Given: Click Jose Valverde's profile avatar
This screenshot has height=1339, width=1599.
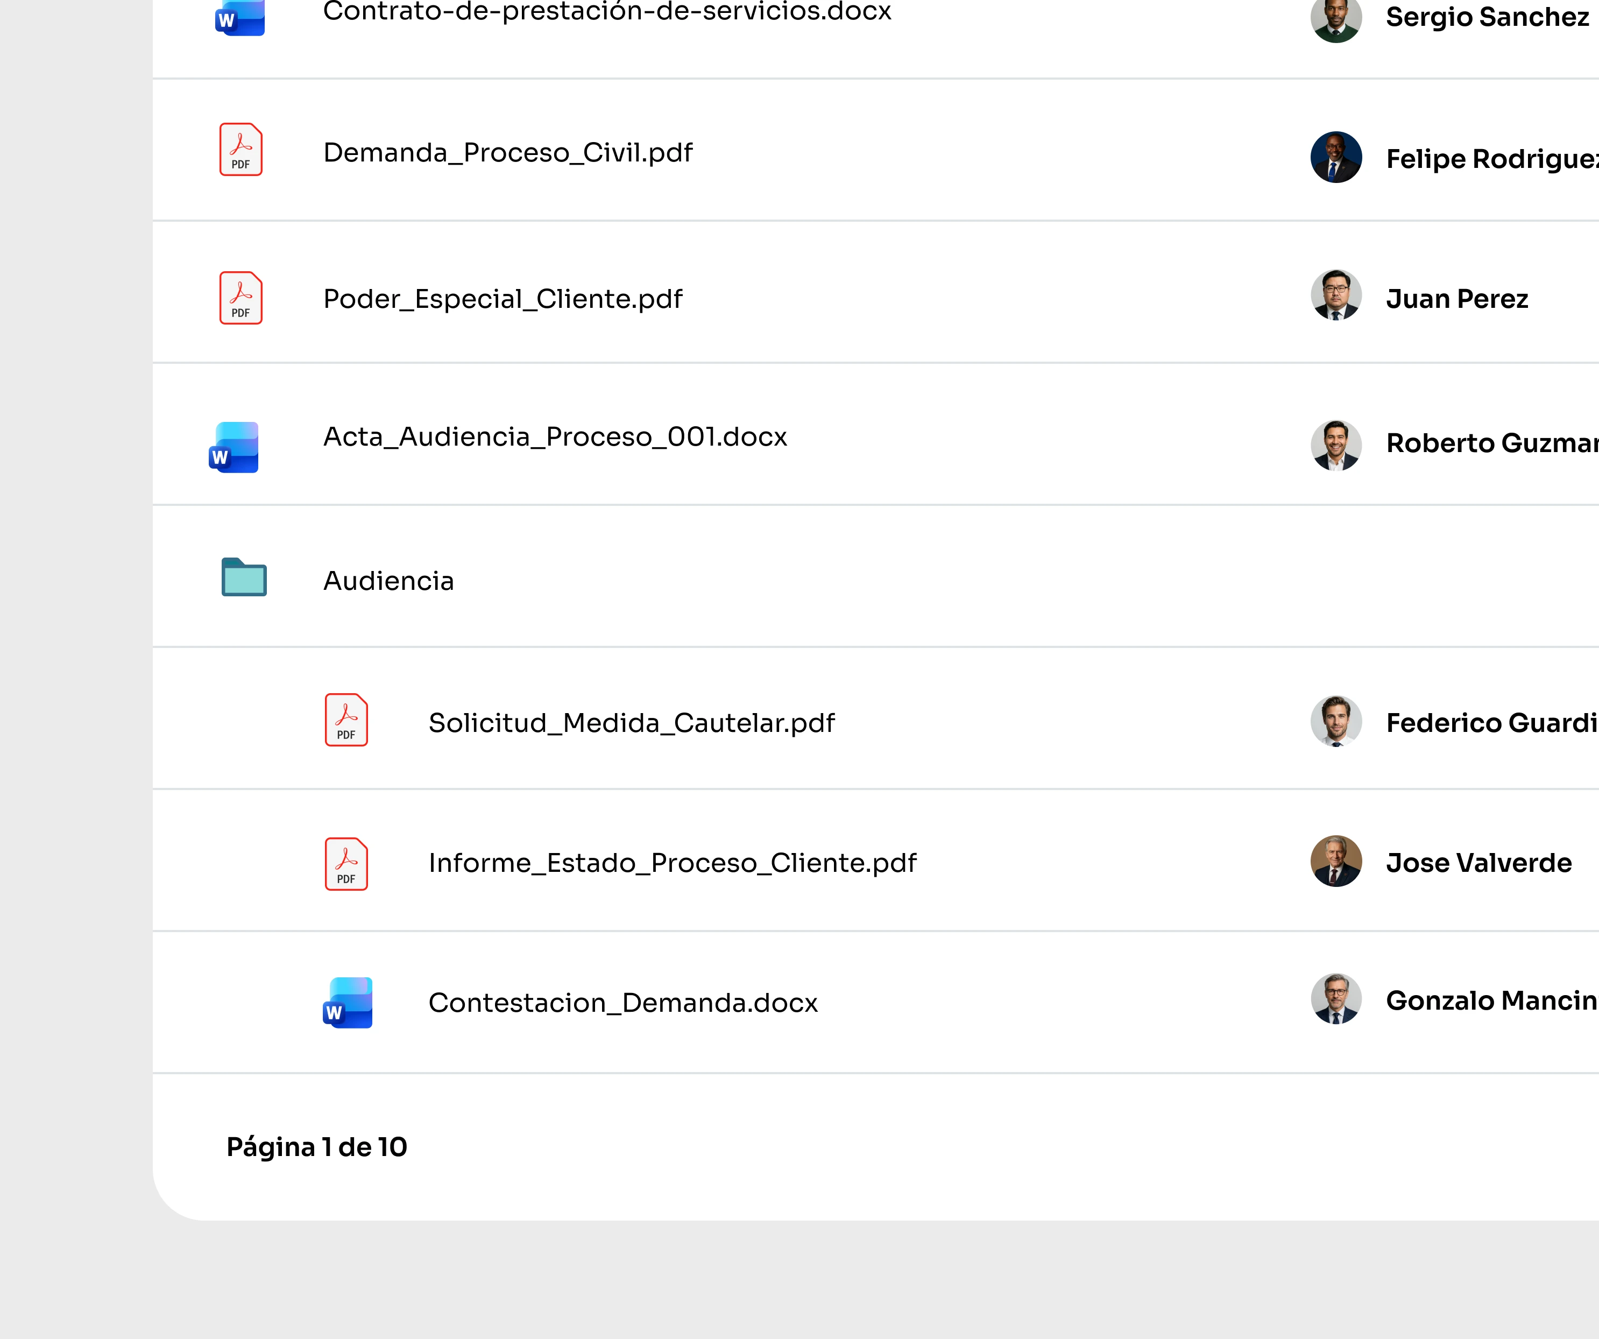Looking at the screenshot, I should (1336, 861).
